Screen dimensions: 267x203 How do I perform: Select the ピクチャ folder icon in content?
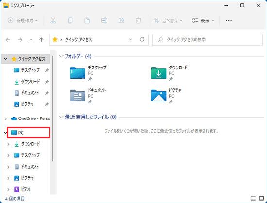point(159,96)
